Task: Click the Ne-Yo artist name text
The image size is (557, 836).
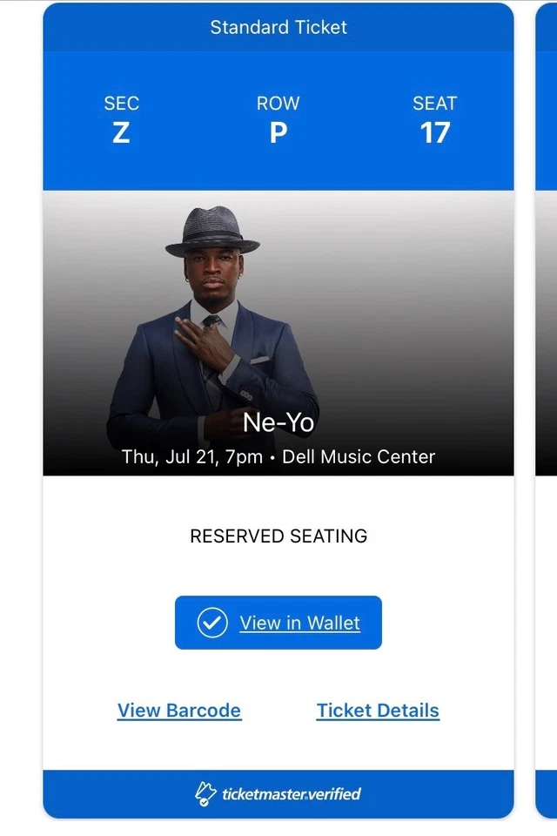Action: 278,423
